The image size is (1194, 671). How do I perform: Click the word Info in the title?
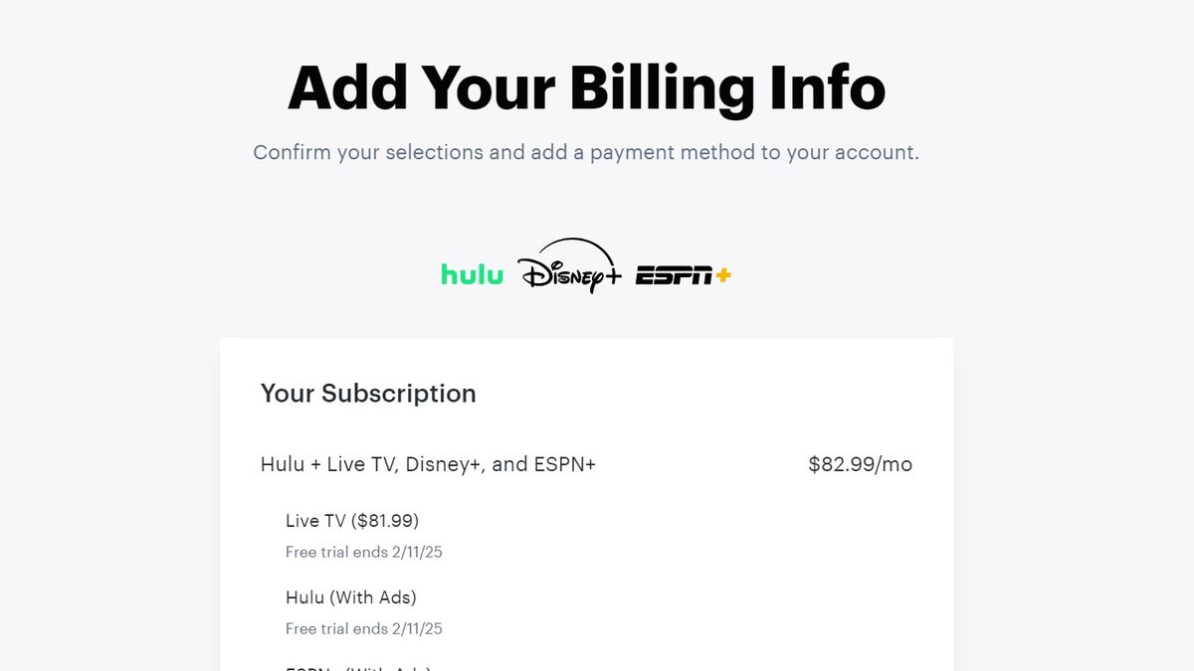(827, 87)
